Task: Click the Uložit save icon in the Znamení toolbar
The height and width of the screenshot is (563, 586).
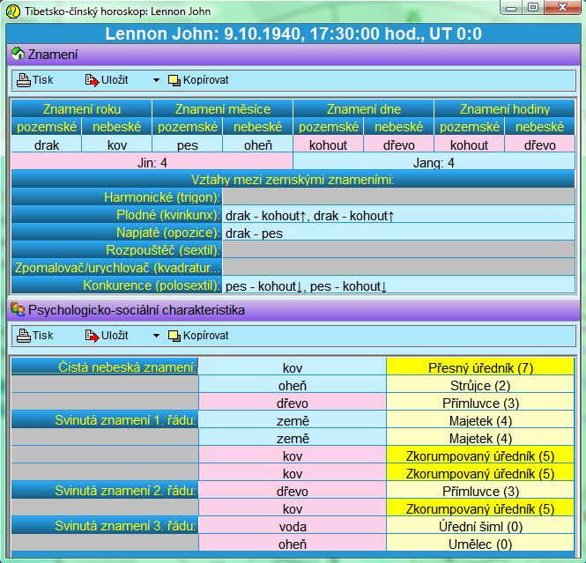Action: 92,80
